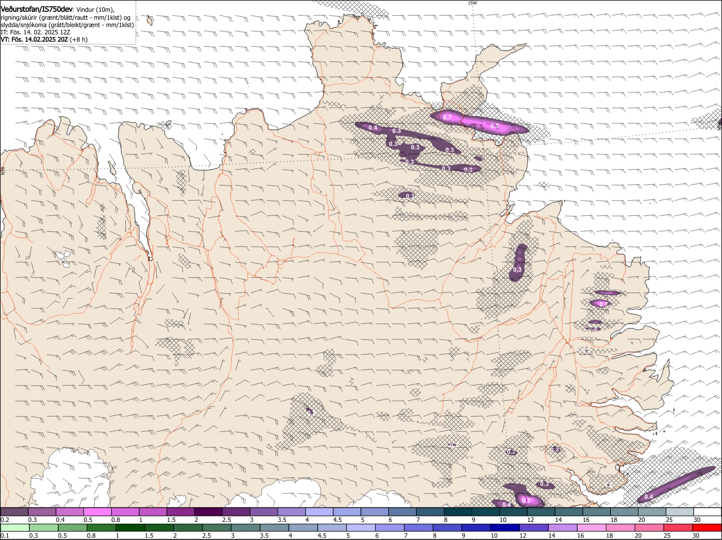Click the '0.7' value in the northern pink precipitation band

[447, 117]
